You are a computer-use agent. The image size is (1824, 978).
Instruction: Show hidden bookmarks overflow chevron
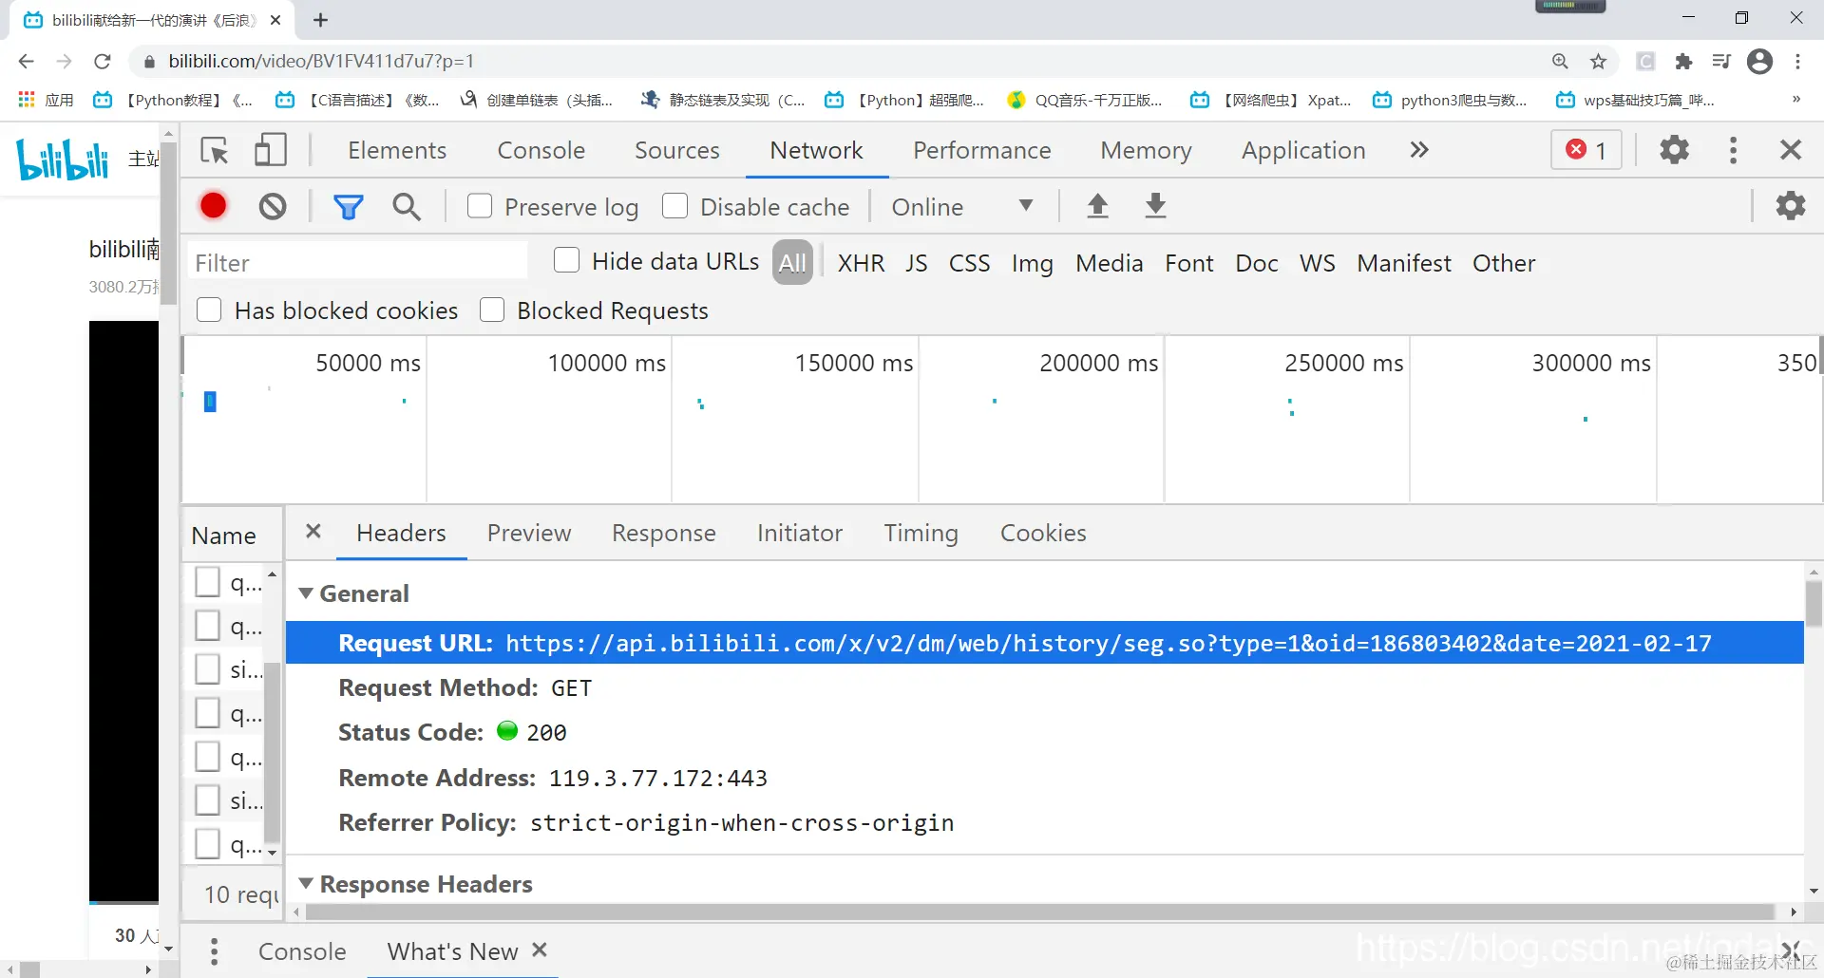click(x=1795, y=99)
